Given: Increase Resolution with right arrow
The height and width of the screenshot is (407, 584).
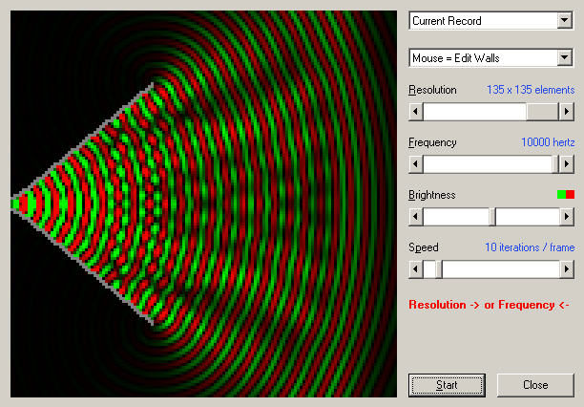Looking at the screenshot, I should click(567, 111).
